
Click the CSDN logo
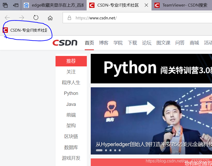pyautogui.click(x=65, y=43)
